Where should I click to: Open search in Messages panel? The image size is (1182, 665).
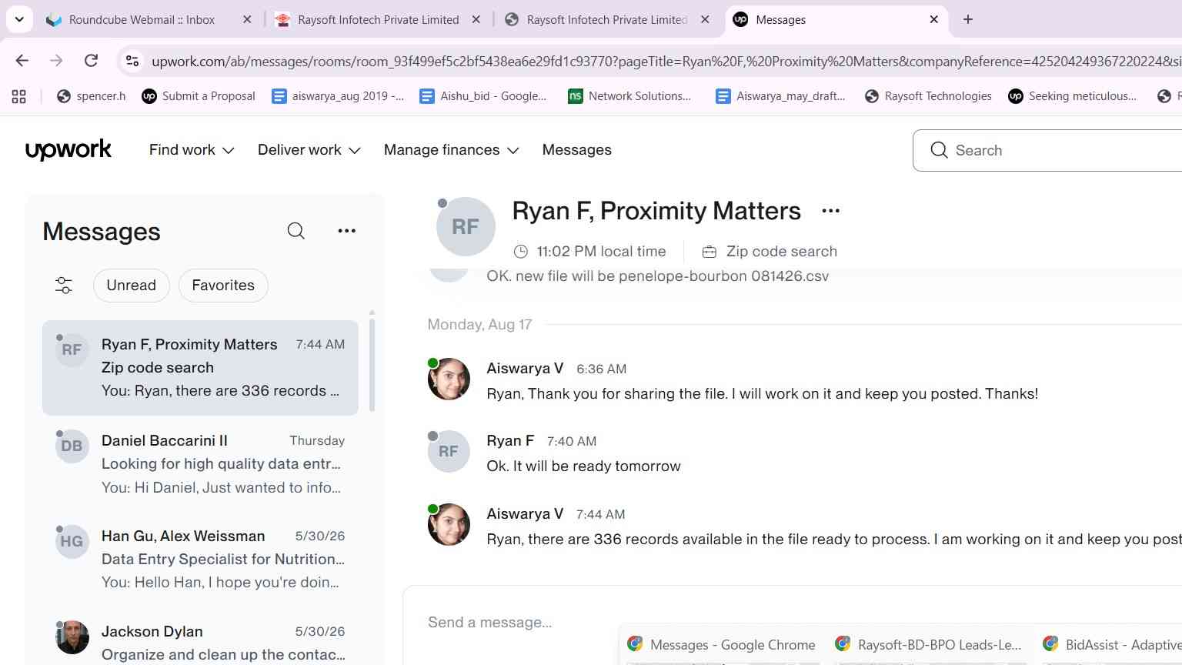coord(296,231)
